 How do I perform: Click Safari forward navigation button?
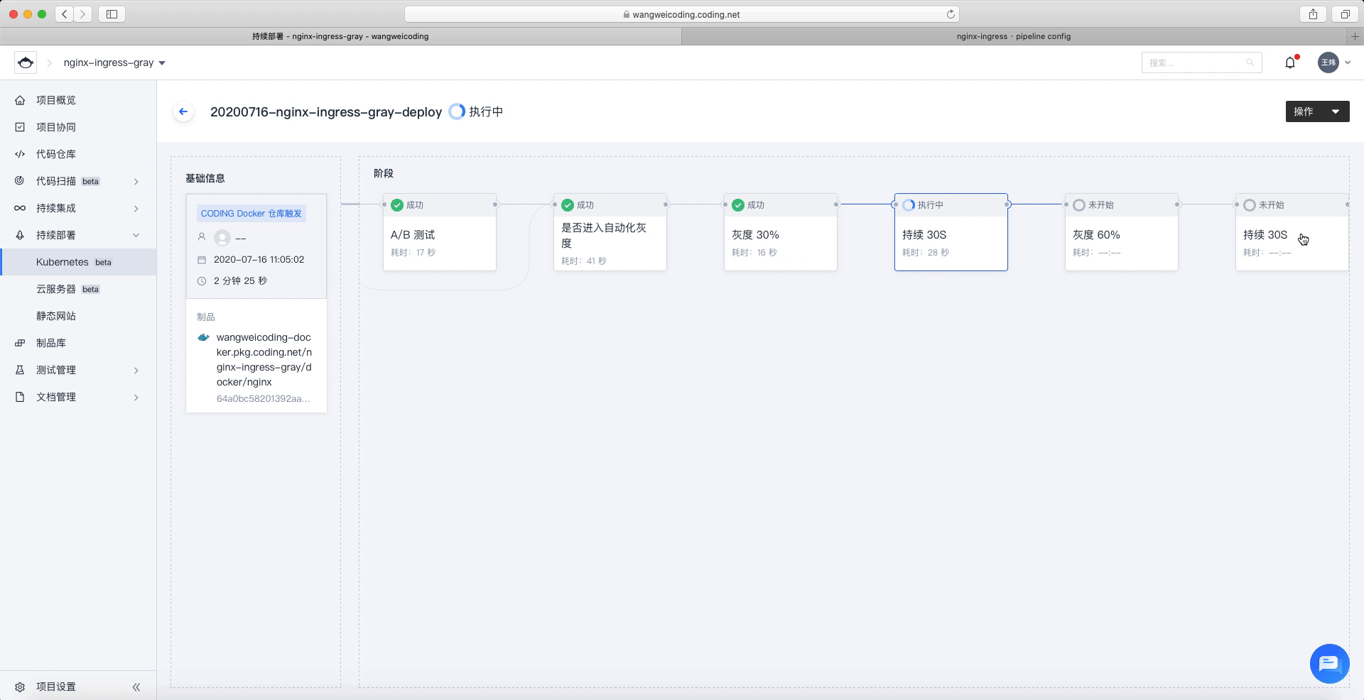(82, 14)
